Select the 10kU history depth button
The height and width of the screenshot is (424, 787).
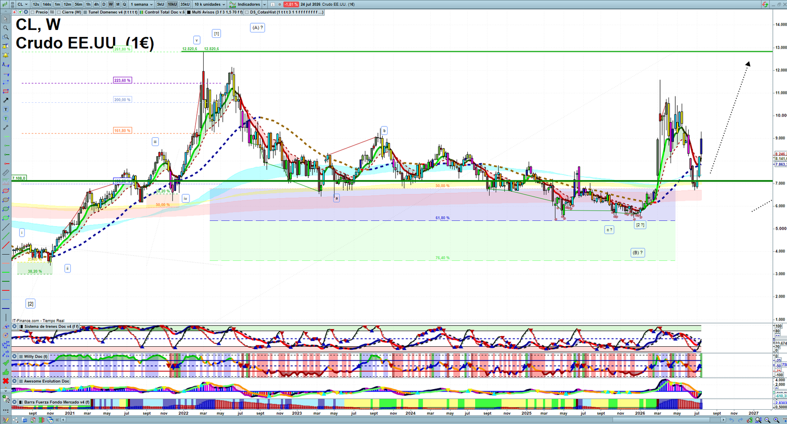click(172, 4)
